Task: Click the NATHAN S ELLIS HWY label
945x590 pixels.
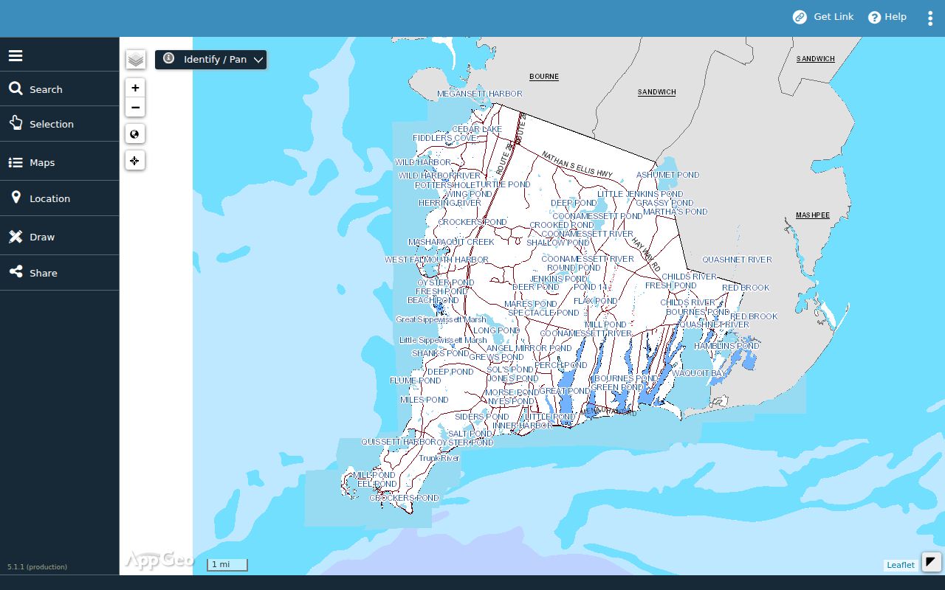Action: coord(577,164)
